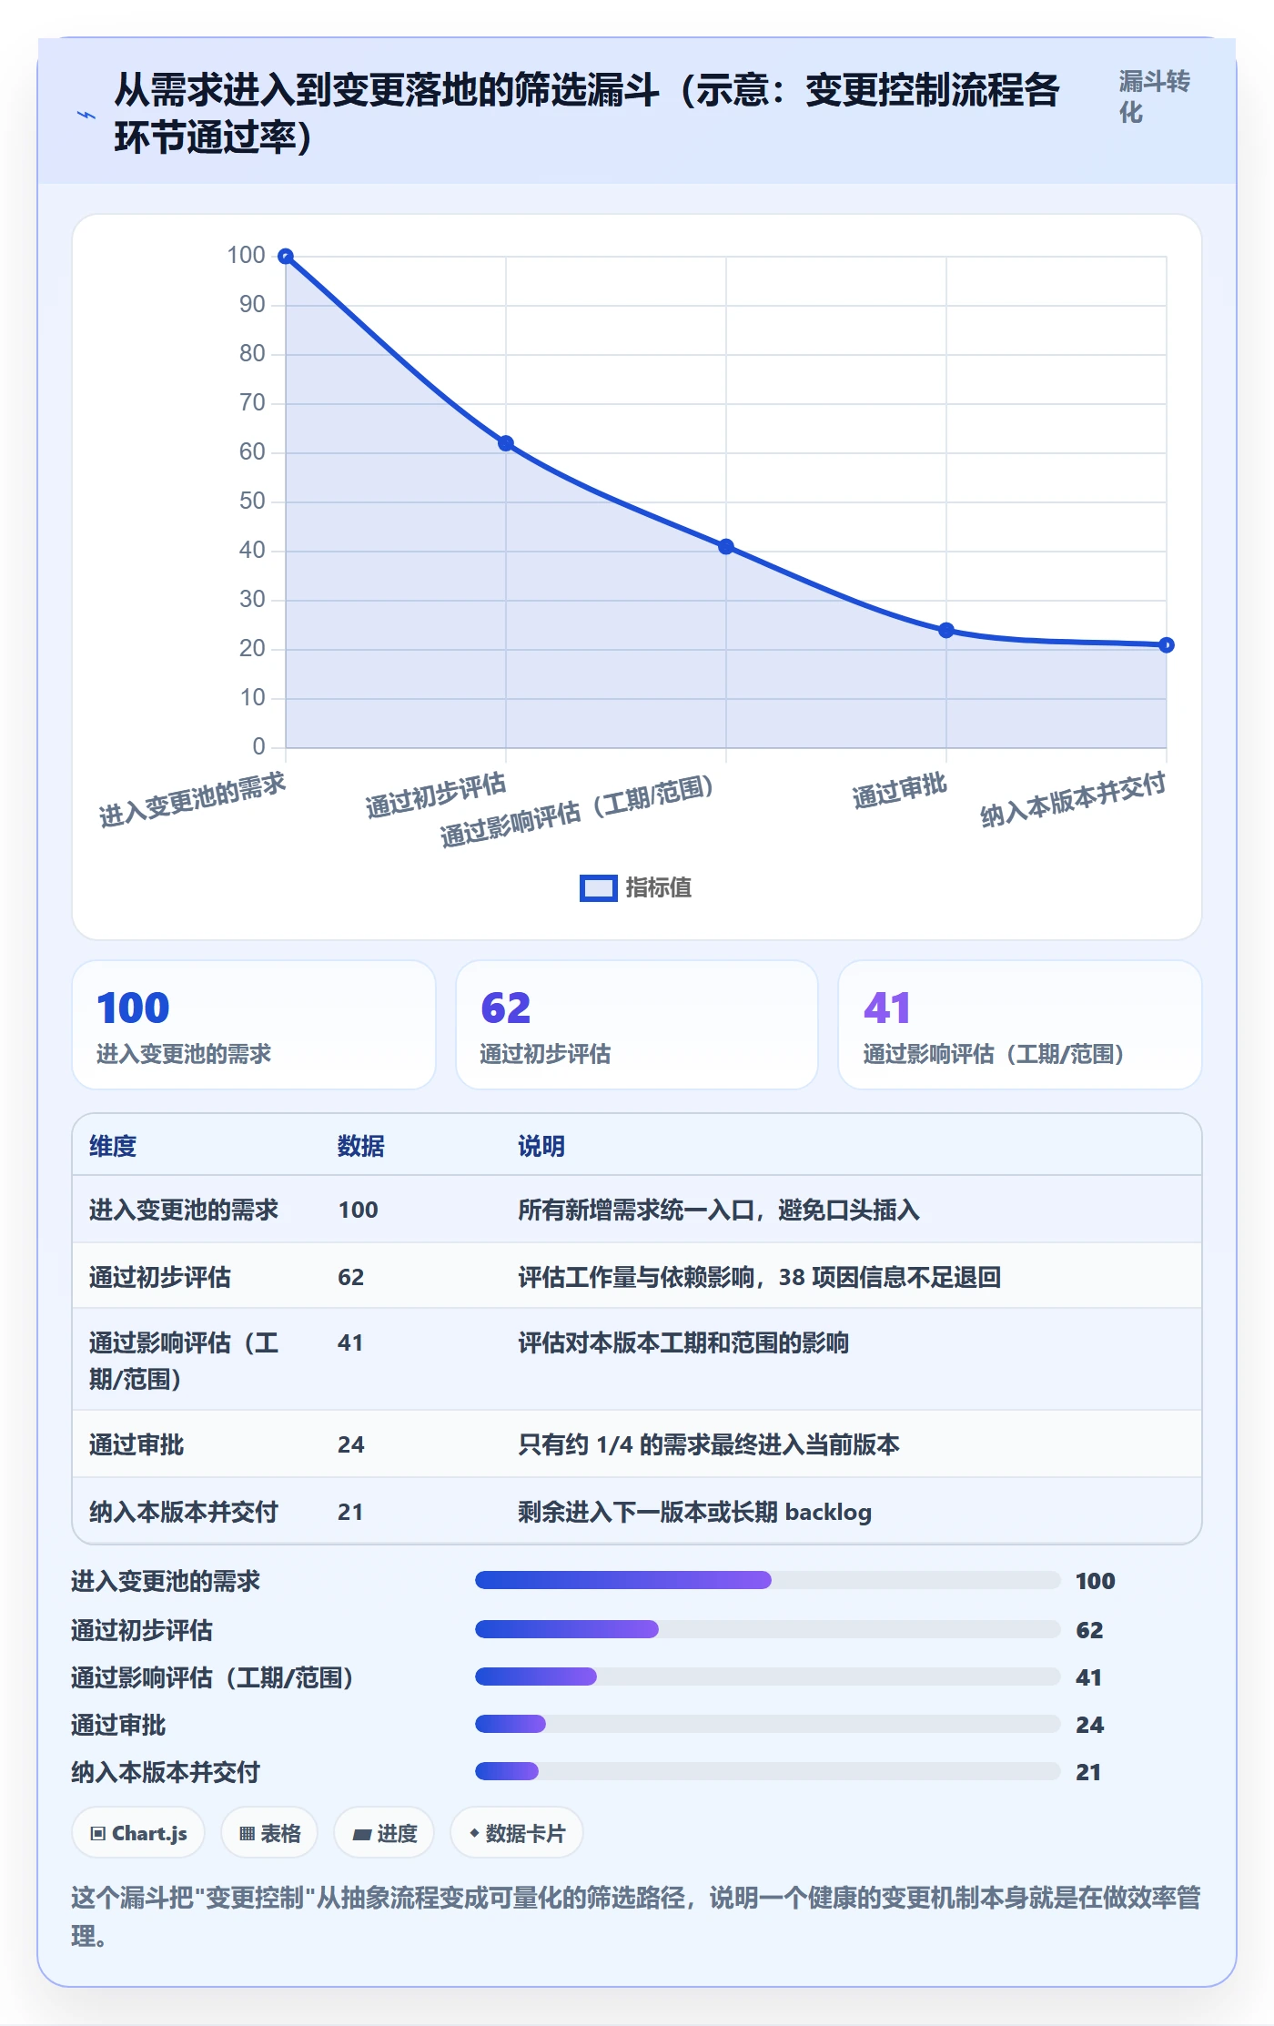This screenshot has width=1274, height=2026.
Task: Click the value 24 beside the 通过审批 progress bar
Action: tap(1089, 1725)
